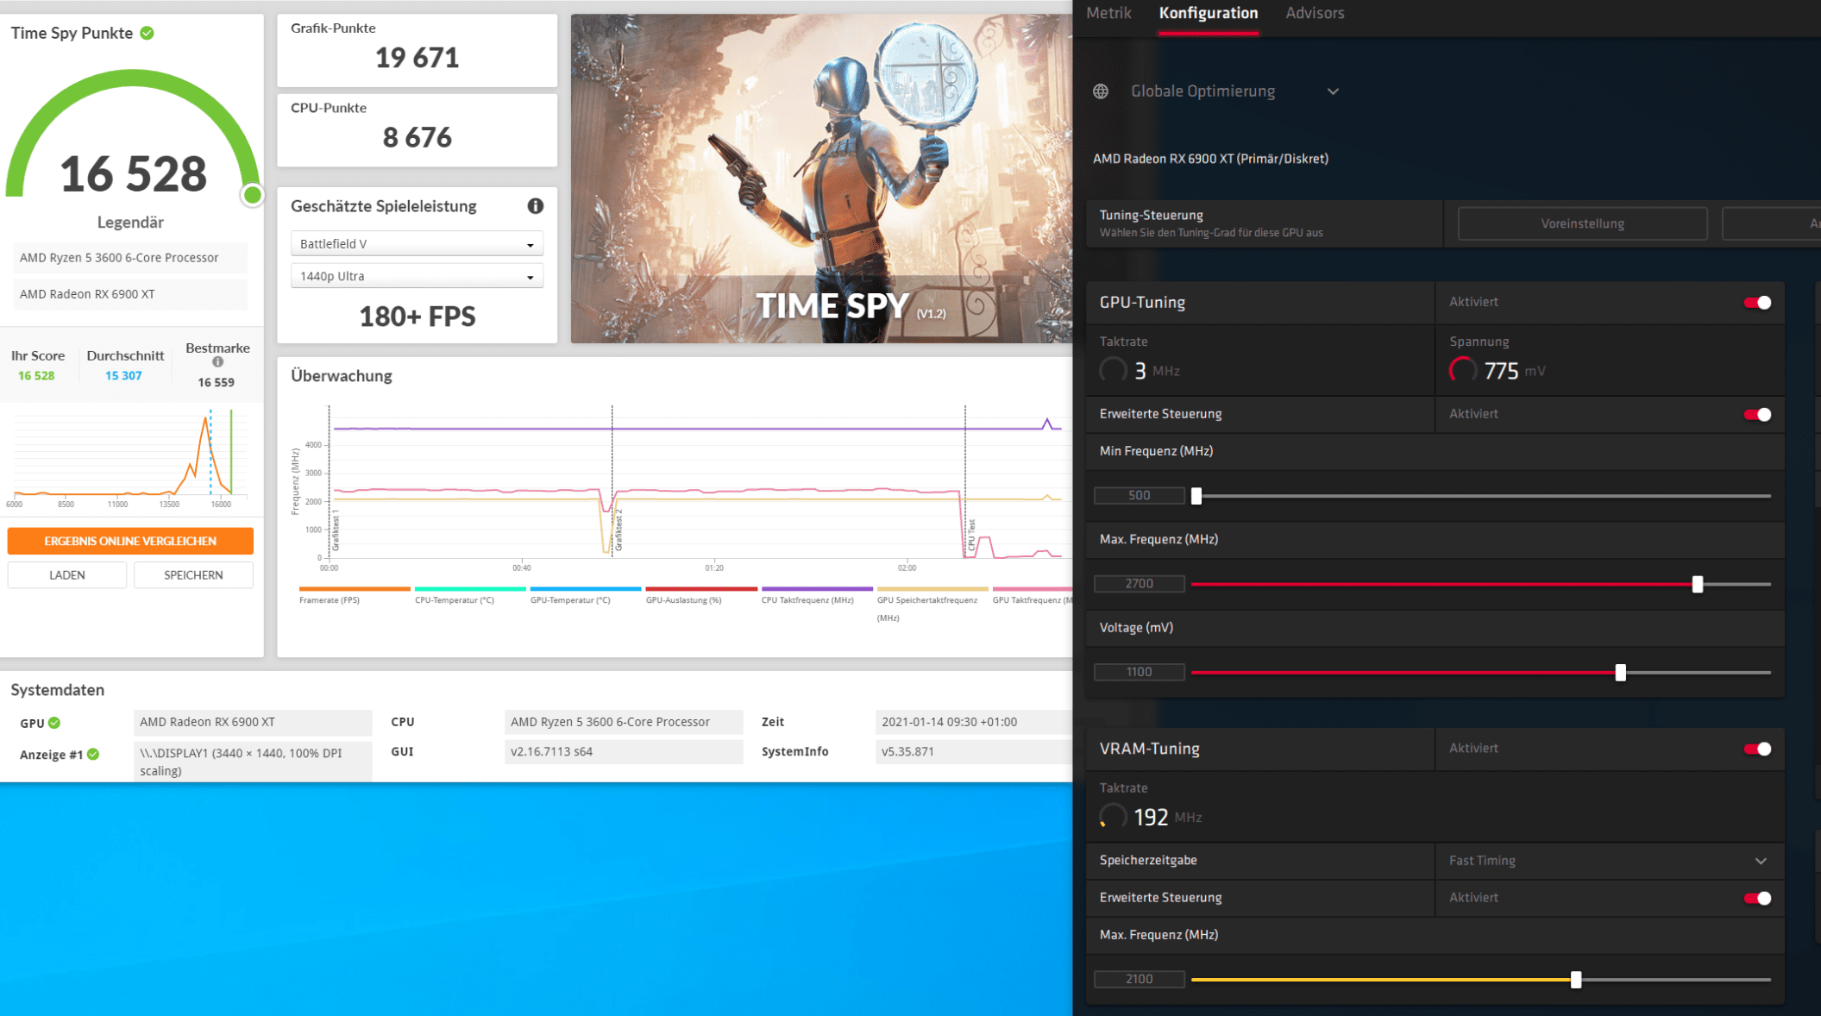Click the Bestmarke value 16 559
Screen dimensions: 1821x1016
click(x=216, y=383)
